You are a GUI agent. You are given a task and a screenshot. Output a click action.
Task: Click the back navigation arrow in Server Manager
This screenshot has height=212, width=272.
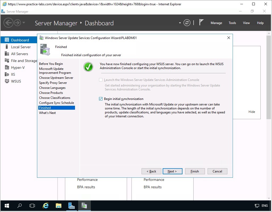point(8,23)
